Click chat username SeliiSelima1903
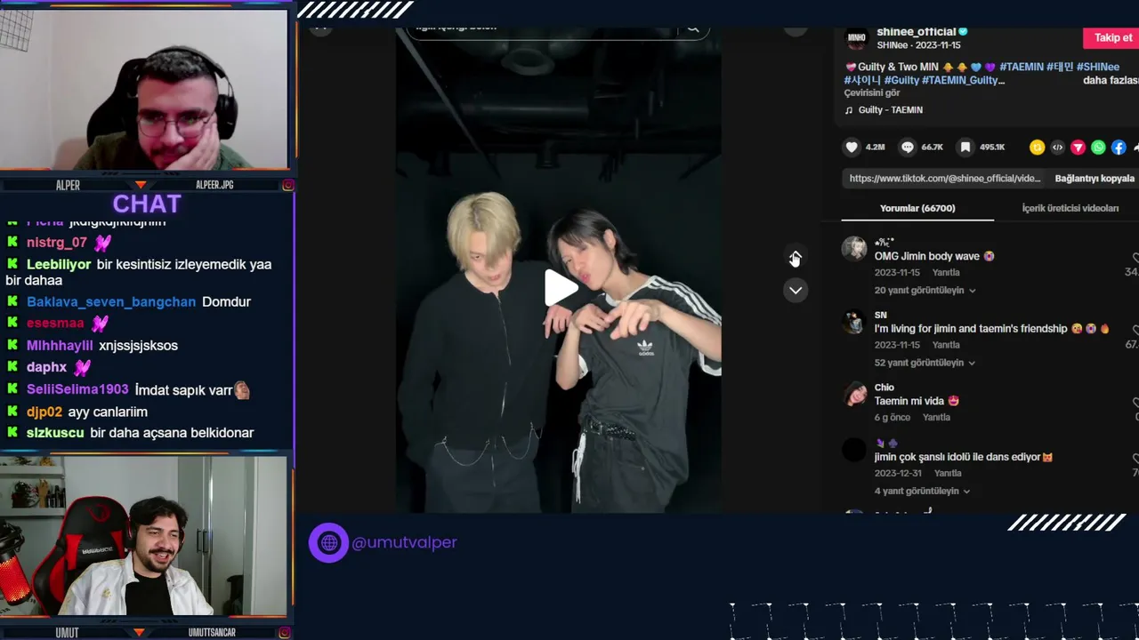1139x640 pixels. click(77, 389)
